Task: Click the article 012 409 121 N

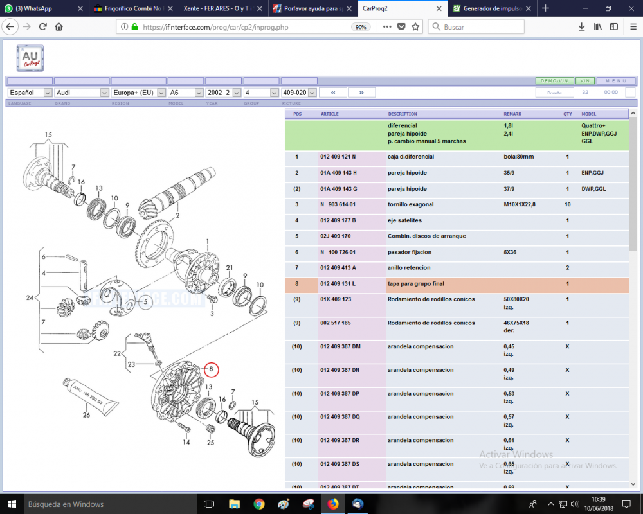Action: 338,157
